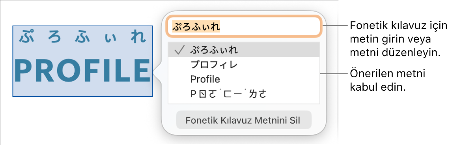
Task: Click the highlighted ぷろふぃれ text in field
Action: coord(196,27)
